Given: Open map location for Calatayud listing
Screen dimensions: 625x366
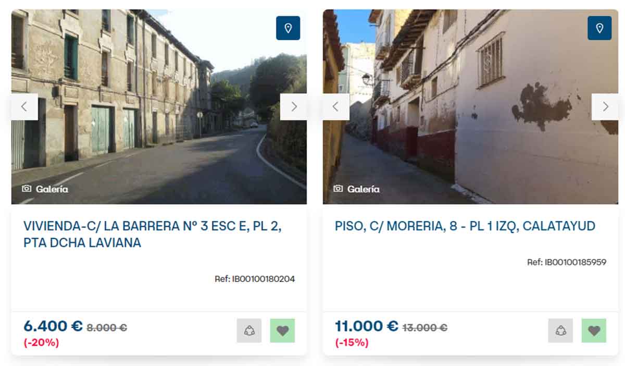Looking at the screenshot, I should 599,28.
